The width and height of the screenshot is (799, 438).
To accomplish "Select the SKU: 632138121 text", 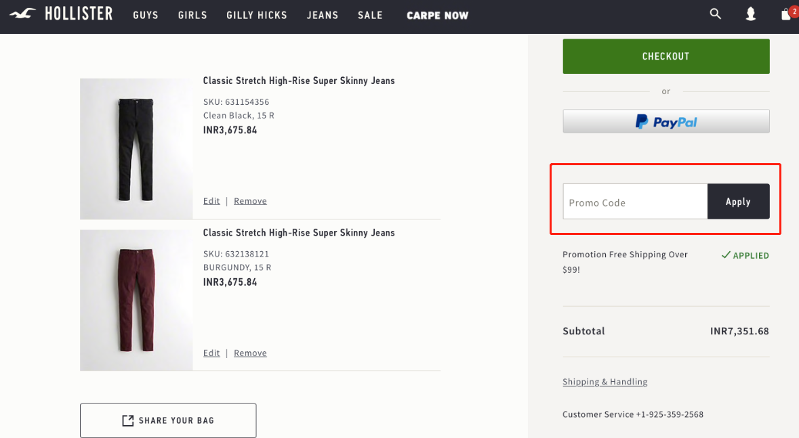I will (236, 254).
